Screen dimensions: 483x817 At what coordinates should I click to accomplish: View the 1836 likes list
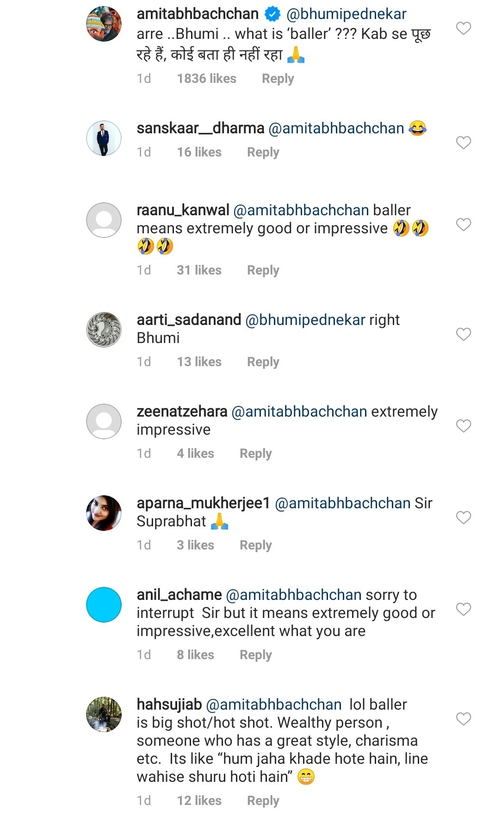(x=206, y=79)
